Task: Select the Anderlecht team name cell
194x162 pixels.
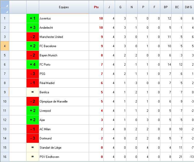Action: 64,28
